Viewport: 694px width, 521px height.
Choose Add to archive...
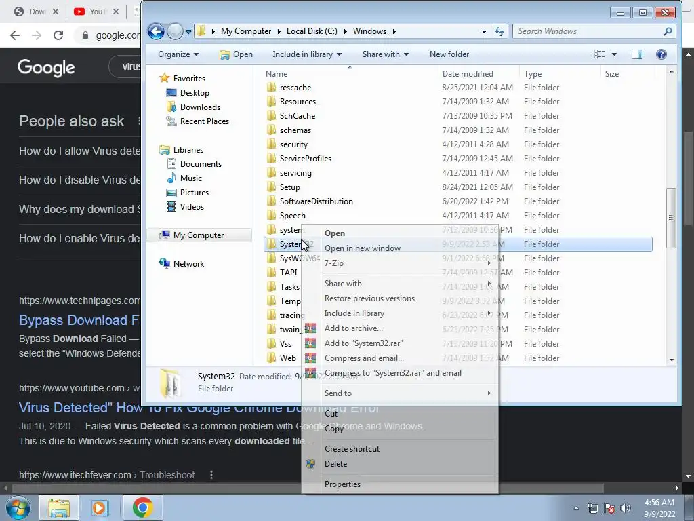tap(399, 328)
